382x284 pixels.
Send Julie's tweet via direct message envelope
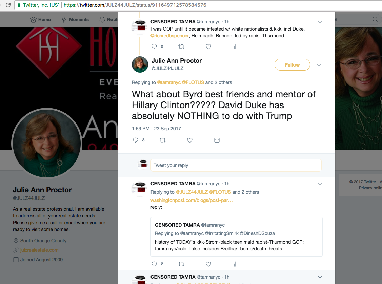click(217, 140)
